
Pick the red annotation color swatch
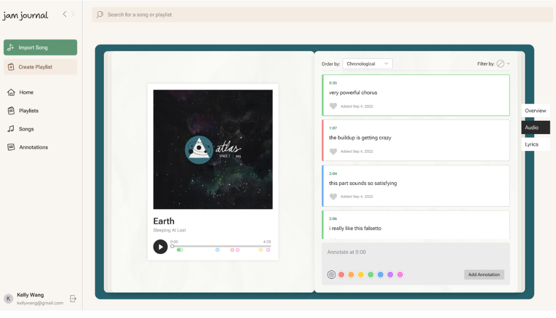341,275
